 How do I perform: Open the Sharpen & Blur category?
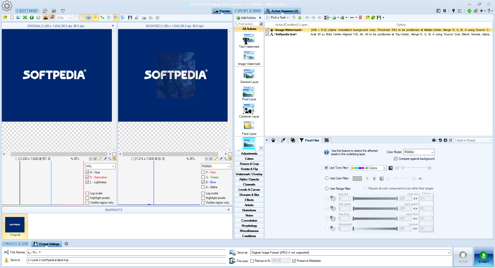click(x=249, y=195)
